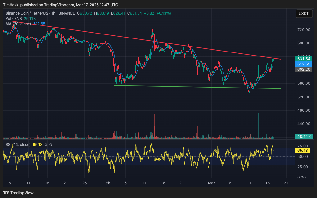The height and width of the screenshot is (198, 317).
Task: Click the gray 602.20 price label
Action: [304, 70]
